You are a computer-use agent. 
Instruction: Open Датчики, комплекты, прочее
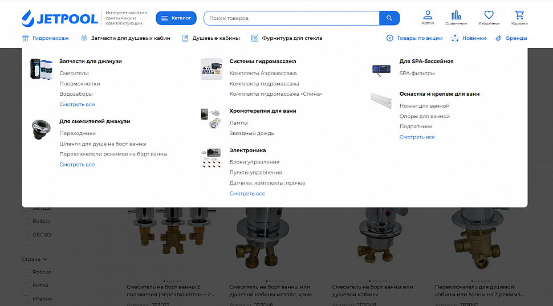tap(267, 183)
